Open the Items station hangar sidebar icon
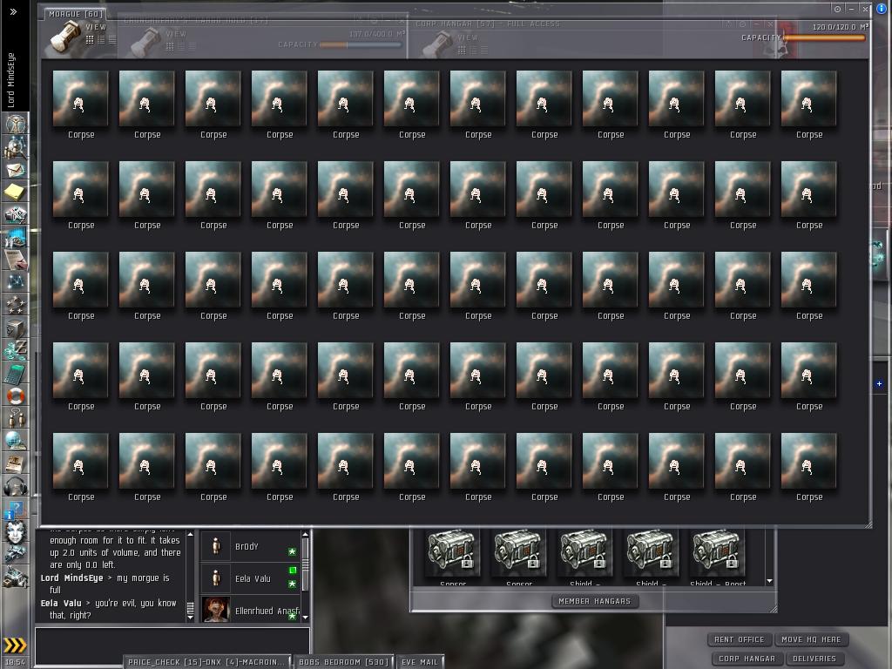This screenshot has width=892, height=669. tap(16, 577)
